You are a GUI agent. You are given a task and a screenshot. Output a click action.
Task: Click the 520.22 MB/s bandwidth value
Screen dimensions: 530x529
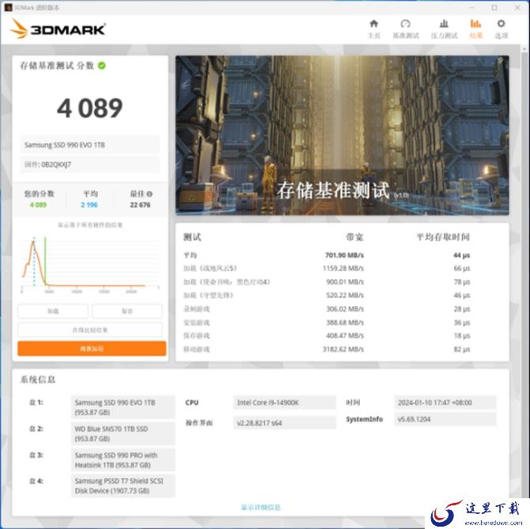pyautogui.click(x=345, y=295)
